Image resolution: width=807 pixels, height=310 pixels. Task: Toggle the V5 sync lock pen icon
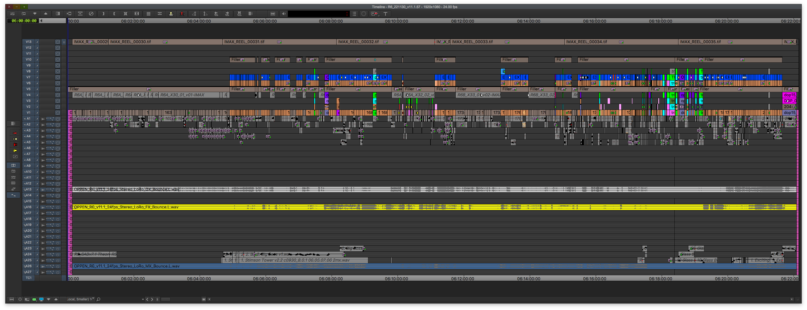pyautogui.click(x=37, y=89)
